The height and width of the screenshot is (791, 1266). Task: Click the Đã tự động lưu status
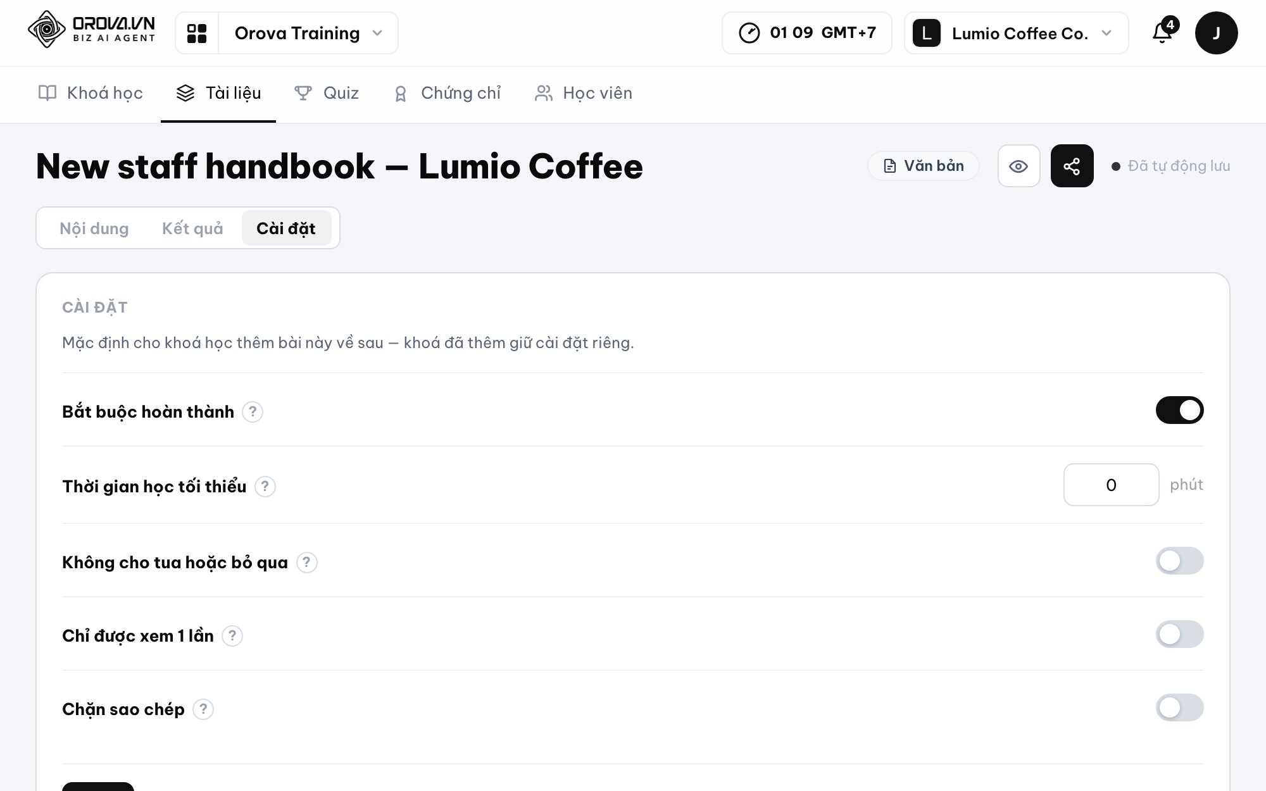tap(1171, 166)
